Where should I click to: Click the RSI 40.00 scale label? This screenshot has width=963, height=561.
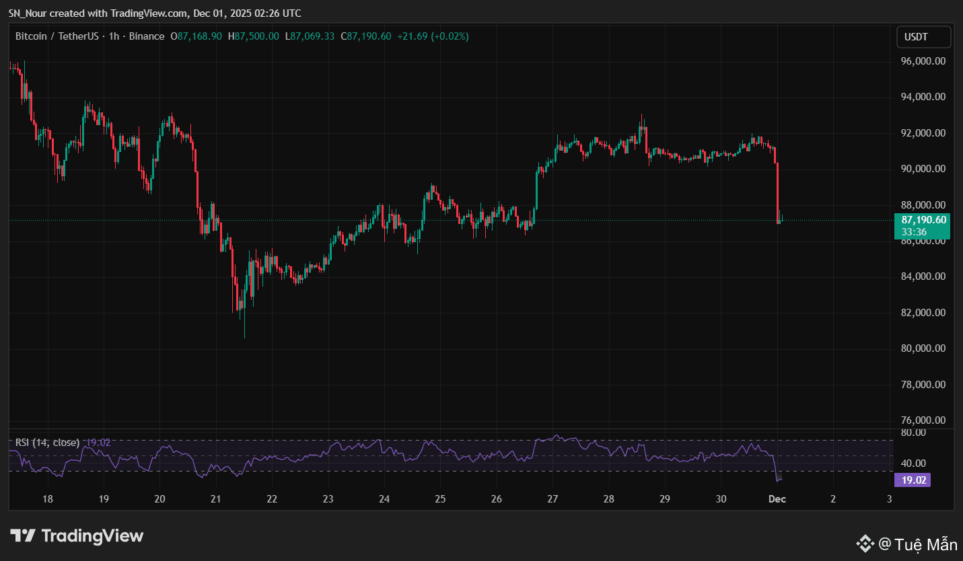(913, 463)
